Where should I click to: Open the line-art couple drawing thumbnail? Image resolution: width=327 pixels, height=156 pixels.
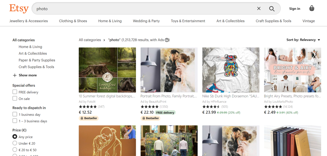pos(107,141)
